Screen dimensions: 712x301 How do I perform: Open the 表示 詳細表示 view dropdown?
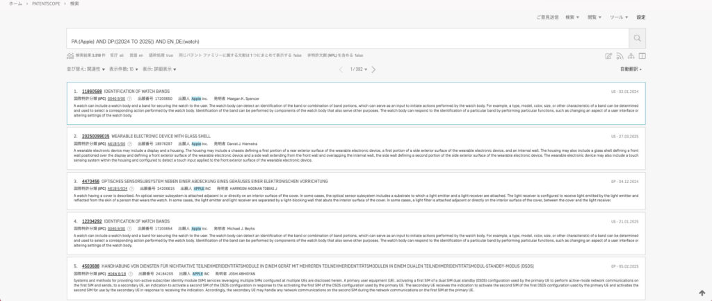(159, 69)
